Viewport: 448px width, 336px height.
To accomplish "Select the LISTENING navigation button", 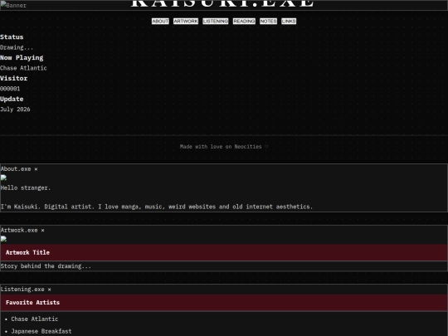I will click(216, 21).
